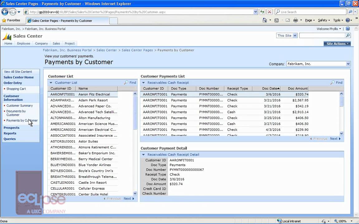359x224 pixels.
Task: Click the Stop loading X icon
Action: click(x=270, y=12)
